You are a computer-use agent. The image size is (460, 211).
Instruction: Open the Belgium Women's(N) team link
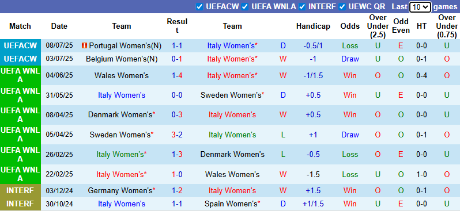122,59
